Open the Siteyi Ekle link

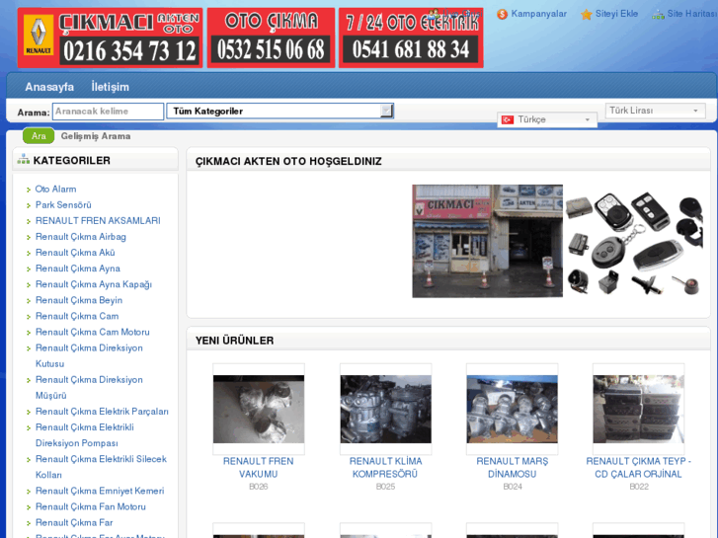click(616, 14)
